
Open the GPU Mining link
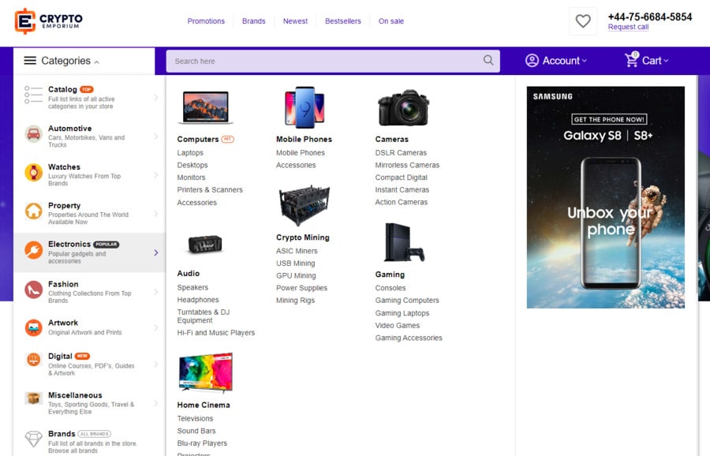296,275
